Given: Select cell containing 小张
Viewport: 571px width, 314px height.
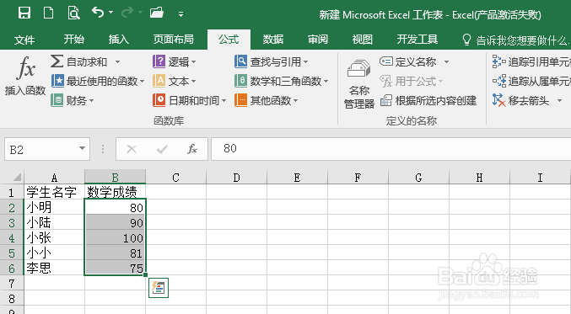Looking at the screenshot, I should pos(54,238).
